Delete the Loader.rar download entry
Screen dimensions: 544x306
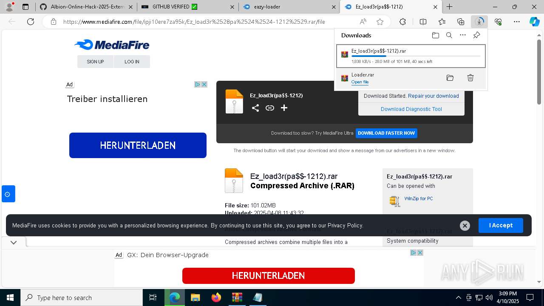(470, 78)
